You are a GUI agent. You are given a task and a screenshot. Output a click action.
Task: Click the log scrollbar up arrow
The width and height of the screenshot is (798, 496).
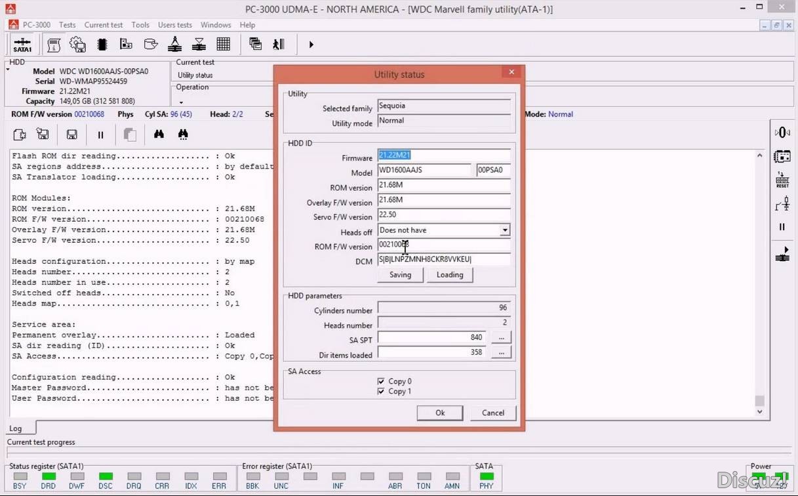(x=759, y=156)
